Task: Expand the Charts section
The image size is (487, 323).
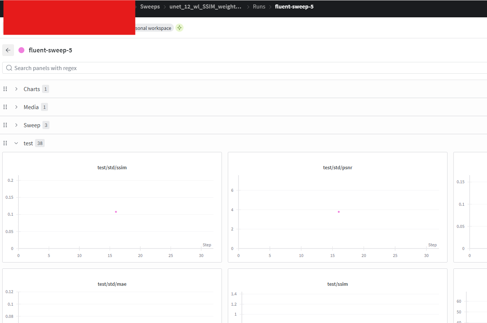Action: point(16,89)
